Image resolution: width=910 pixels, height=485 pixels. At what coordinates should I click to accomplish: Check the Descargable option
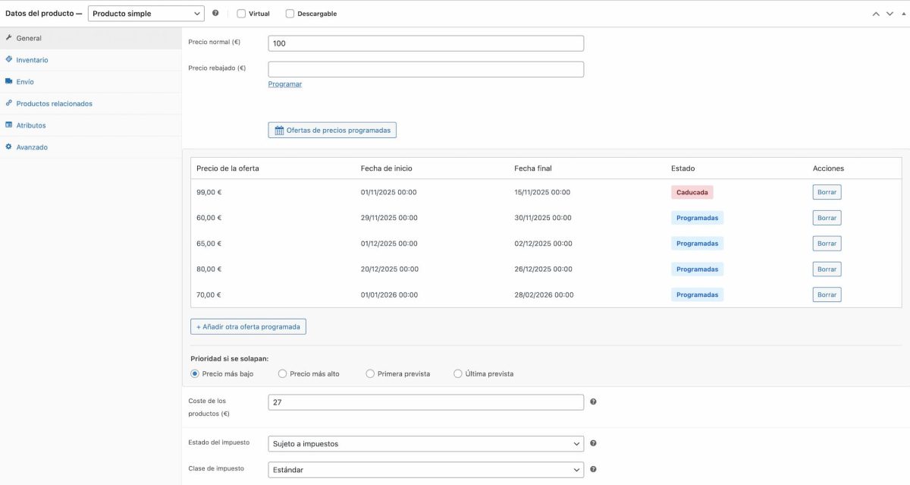[289, 13]
